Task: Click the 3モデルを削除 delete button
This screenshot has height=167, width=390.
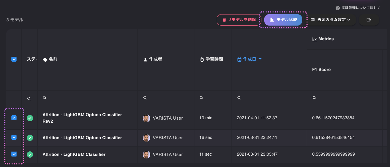Action: click(x=239, y=20)
